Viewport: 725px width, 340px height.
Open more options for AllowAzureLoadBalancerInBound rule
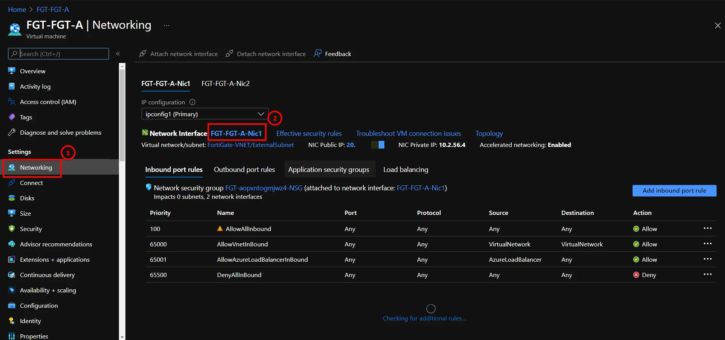tap(708, 259)
